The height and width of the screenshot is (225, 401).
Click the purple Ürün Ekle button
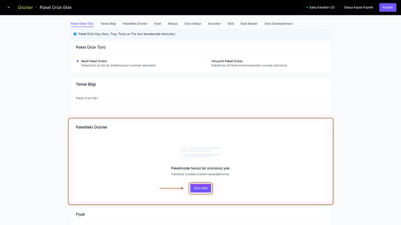(200, 188)
